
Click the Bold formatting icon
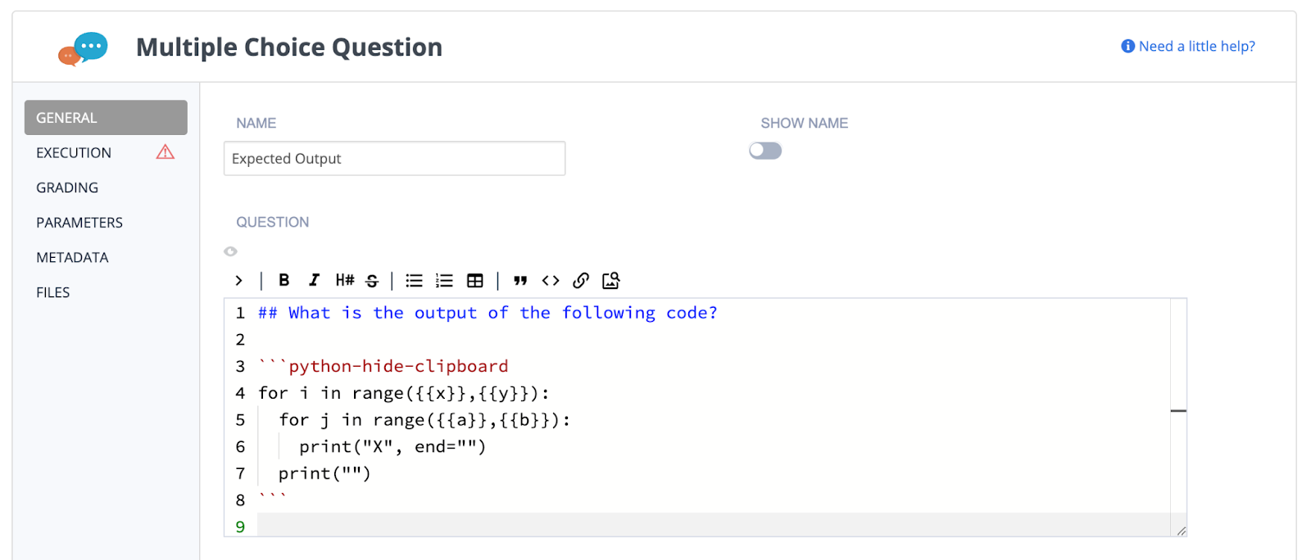point(284,280)
